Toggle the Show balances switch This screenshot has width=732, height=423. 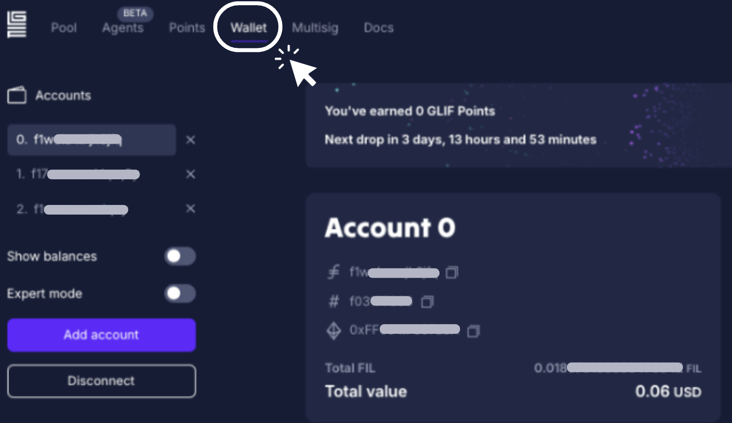(x=180, y=256)
